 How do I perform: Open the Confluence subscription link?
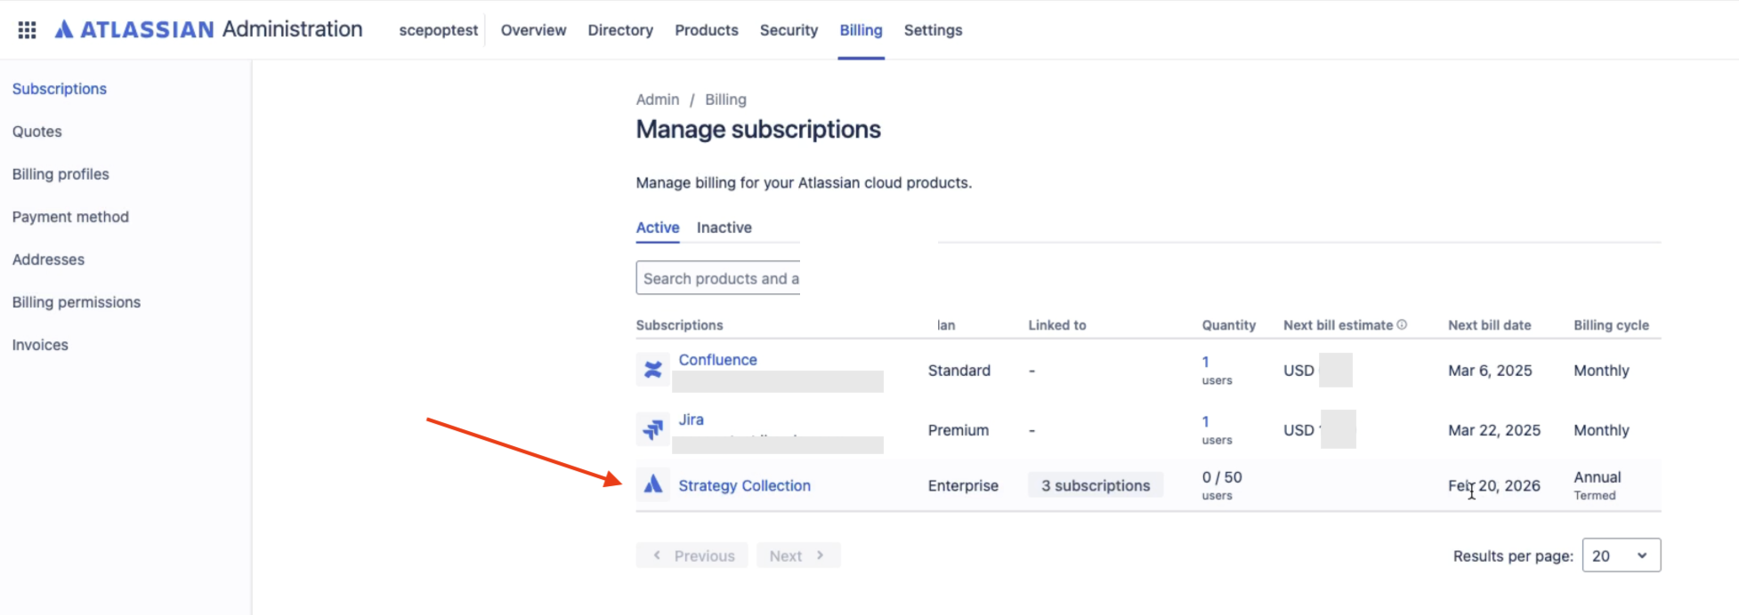click(x=717, y=360)
